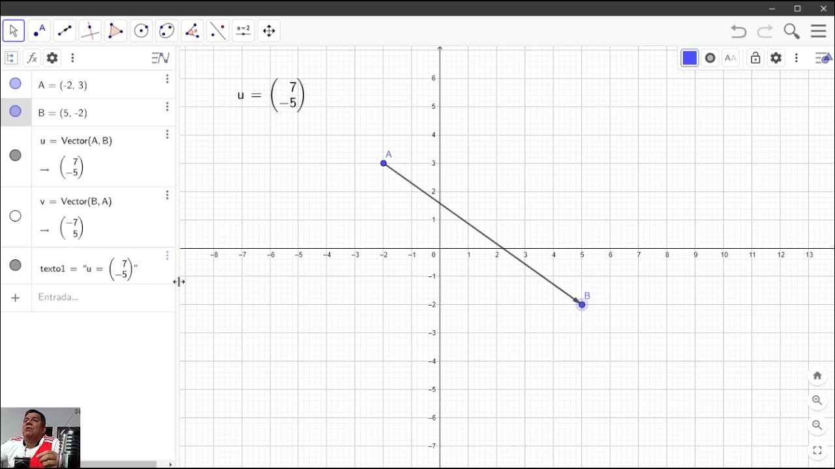This screenshot has height=469, width=835.
Task: Toggle the Algebra style bar icon
Action: (160, 58)
